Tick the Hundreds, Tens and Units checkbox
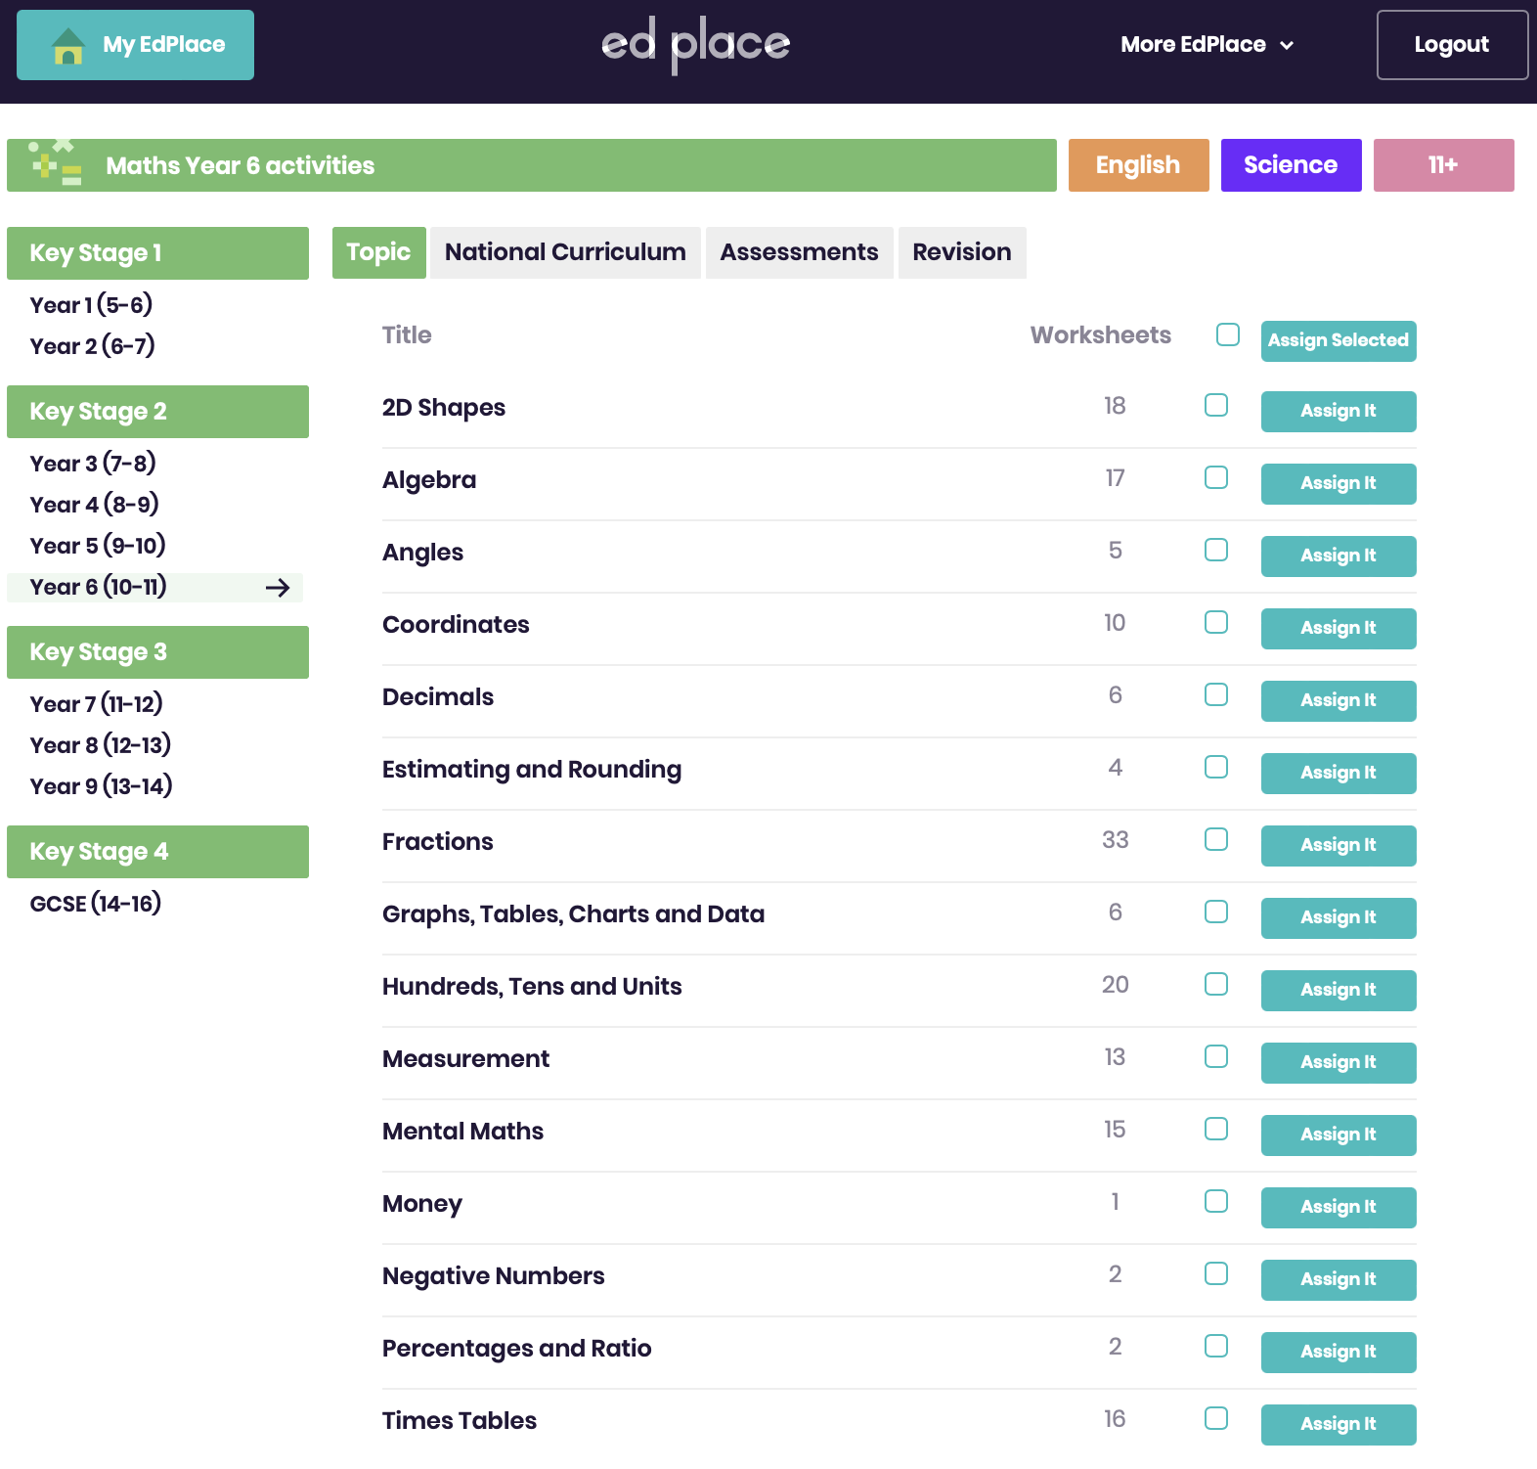 (x=1216, y=984)
